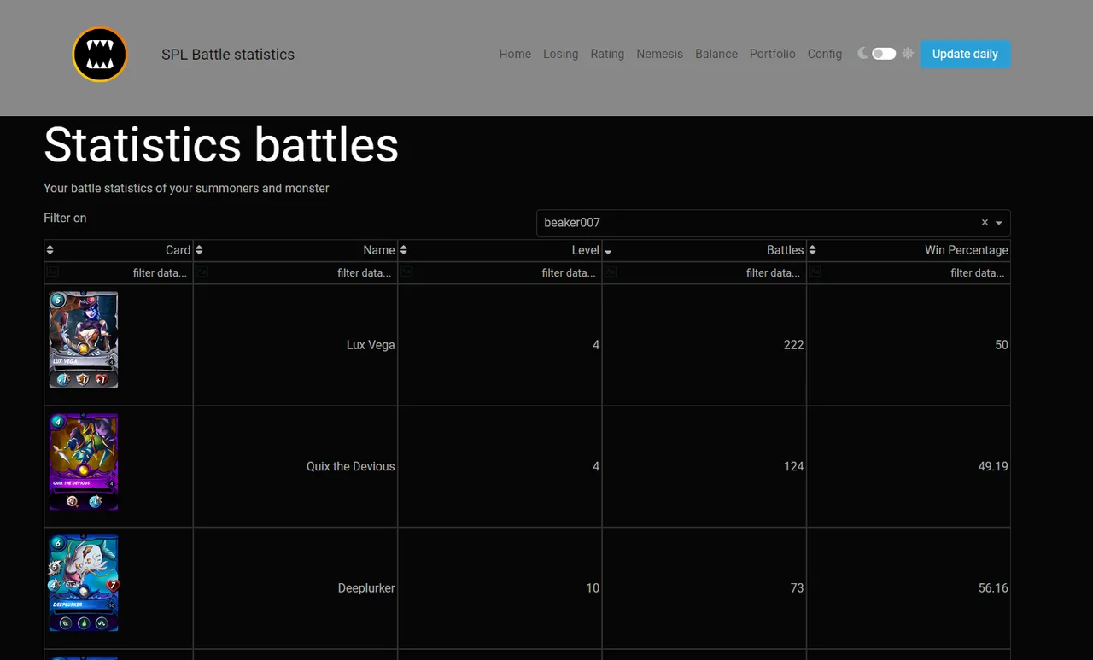Click the 56.16 win percentage value
This screenshot has width=1093, height=660.
click(993, 588)
